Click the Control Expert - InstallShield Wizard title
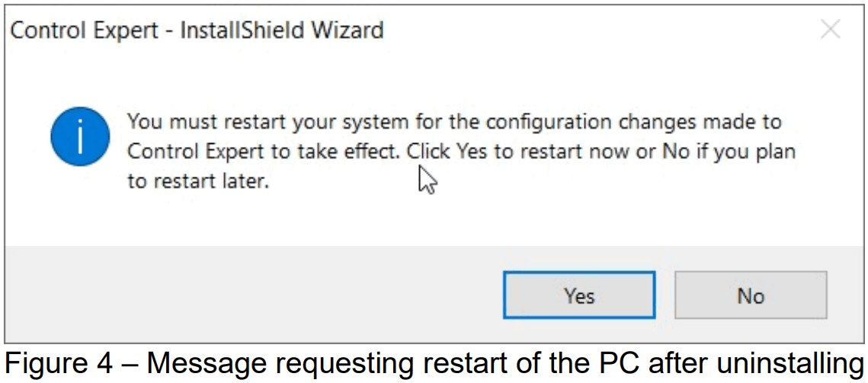This screenshot has height=383, width=868. pos(197,31)
